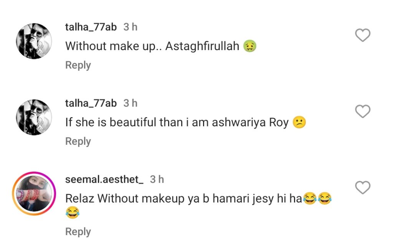Click the 3 h timestamp on first comment

[x=130, y=27]
